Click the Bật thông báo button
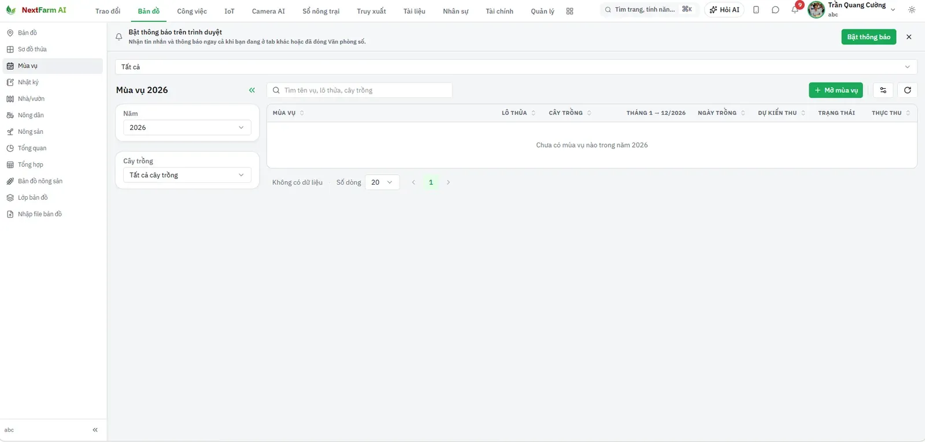The image size is (925, 442). tap(869, 37)
